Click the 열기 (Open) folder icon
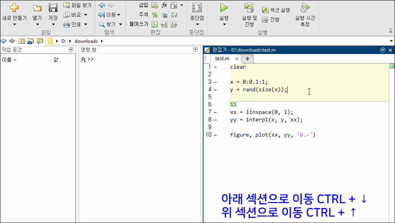 [37, 8]
